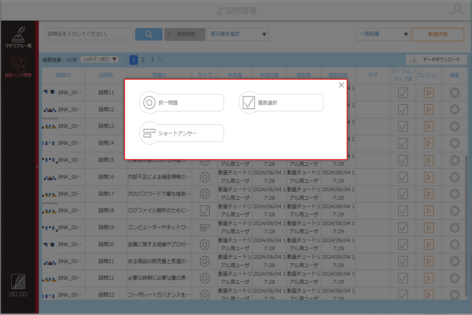Open マテリアル一覧 in the sidebar
The height and width of the screenshot is (315, 472).
click(18, 37)
